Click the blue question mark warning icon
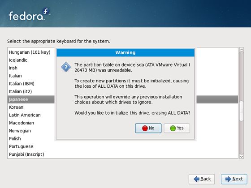Viewport: 251px width, 188px height. click(66, 67)
